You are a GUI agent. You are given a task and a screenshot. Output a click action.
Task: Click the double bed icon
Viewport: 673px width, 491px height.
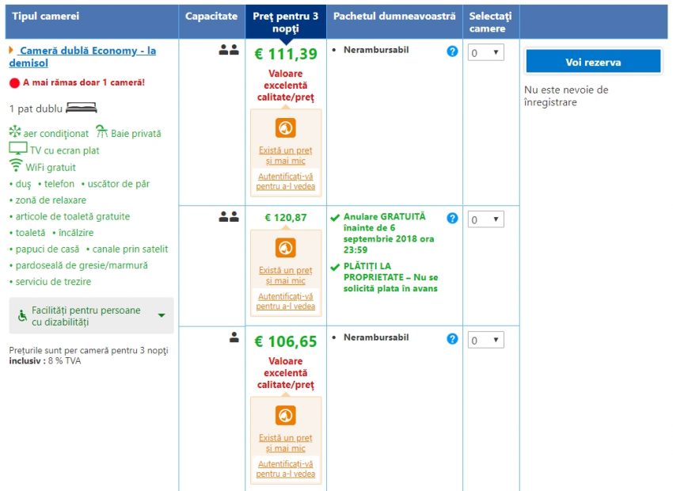click(x=82, y=108)
